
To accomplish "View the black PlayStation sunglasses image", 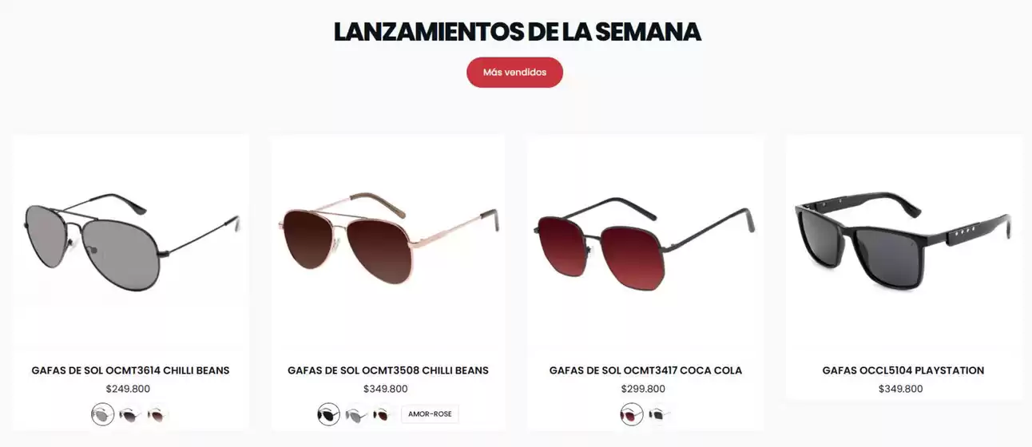I will (903, 241).
